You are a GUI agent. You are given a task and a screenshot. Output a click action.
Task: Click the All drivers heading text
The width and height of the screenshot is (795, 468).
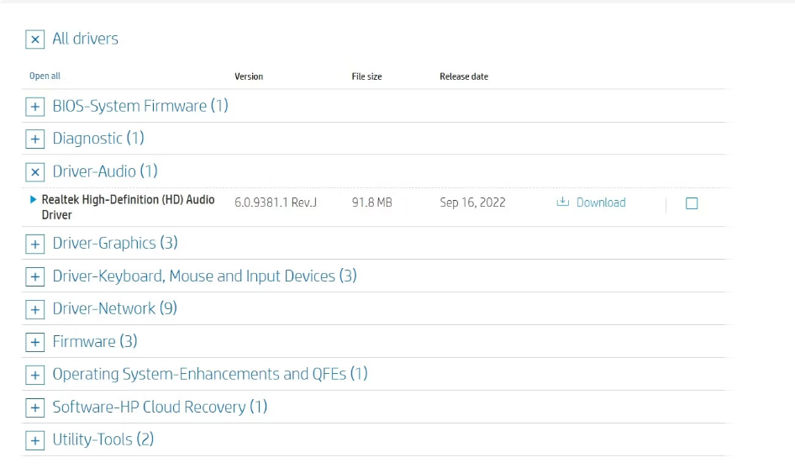pyautogui.click(x=85, y=39)
